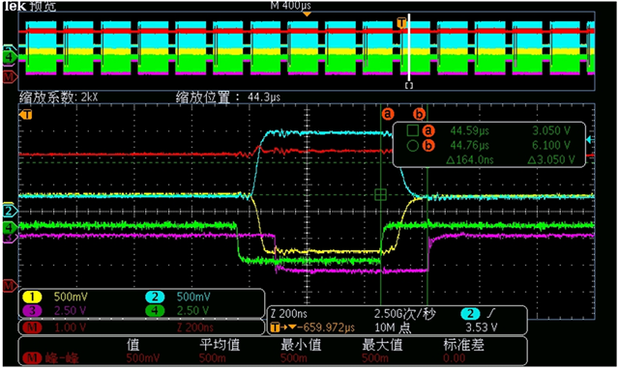The height and width of the screenshot is (369, 619).
Task: Select cursor a marker label
Action: [x=388, y=114]
